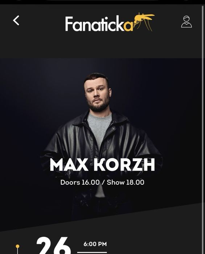Click the yellow mosquito logo icon
Viewport: 205px width, 254px height.
[144, 21]
